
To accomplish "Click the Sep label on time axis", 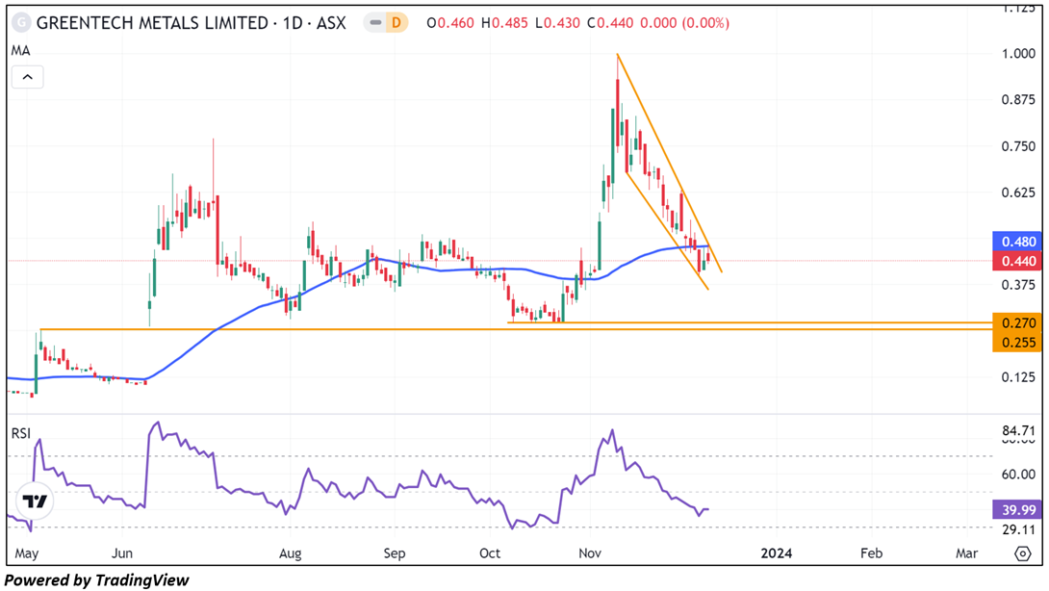I will click(x=394, y=553).
